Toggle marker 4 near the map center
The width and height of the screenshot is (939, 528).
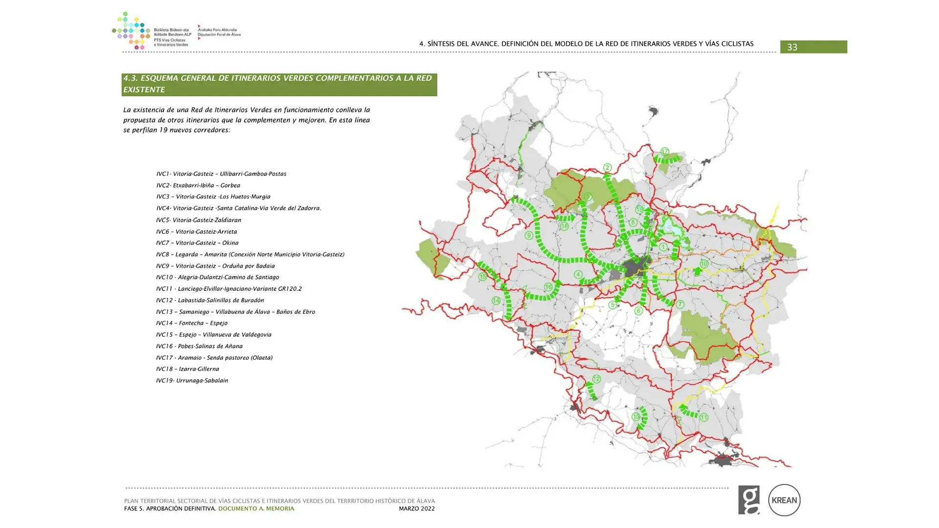pos(578,274)
